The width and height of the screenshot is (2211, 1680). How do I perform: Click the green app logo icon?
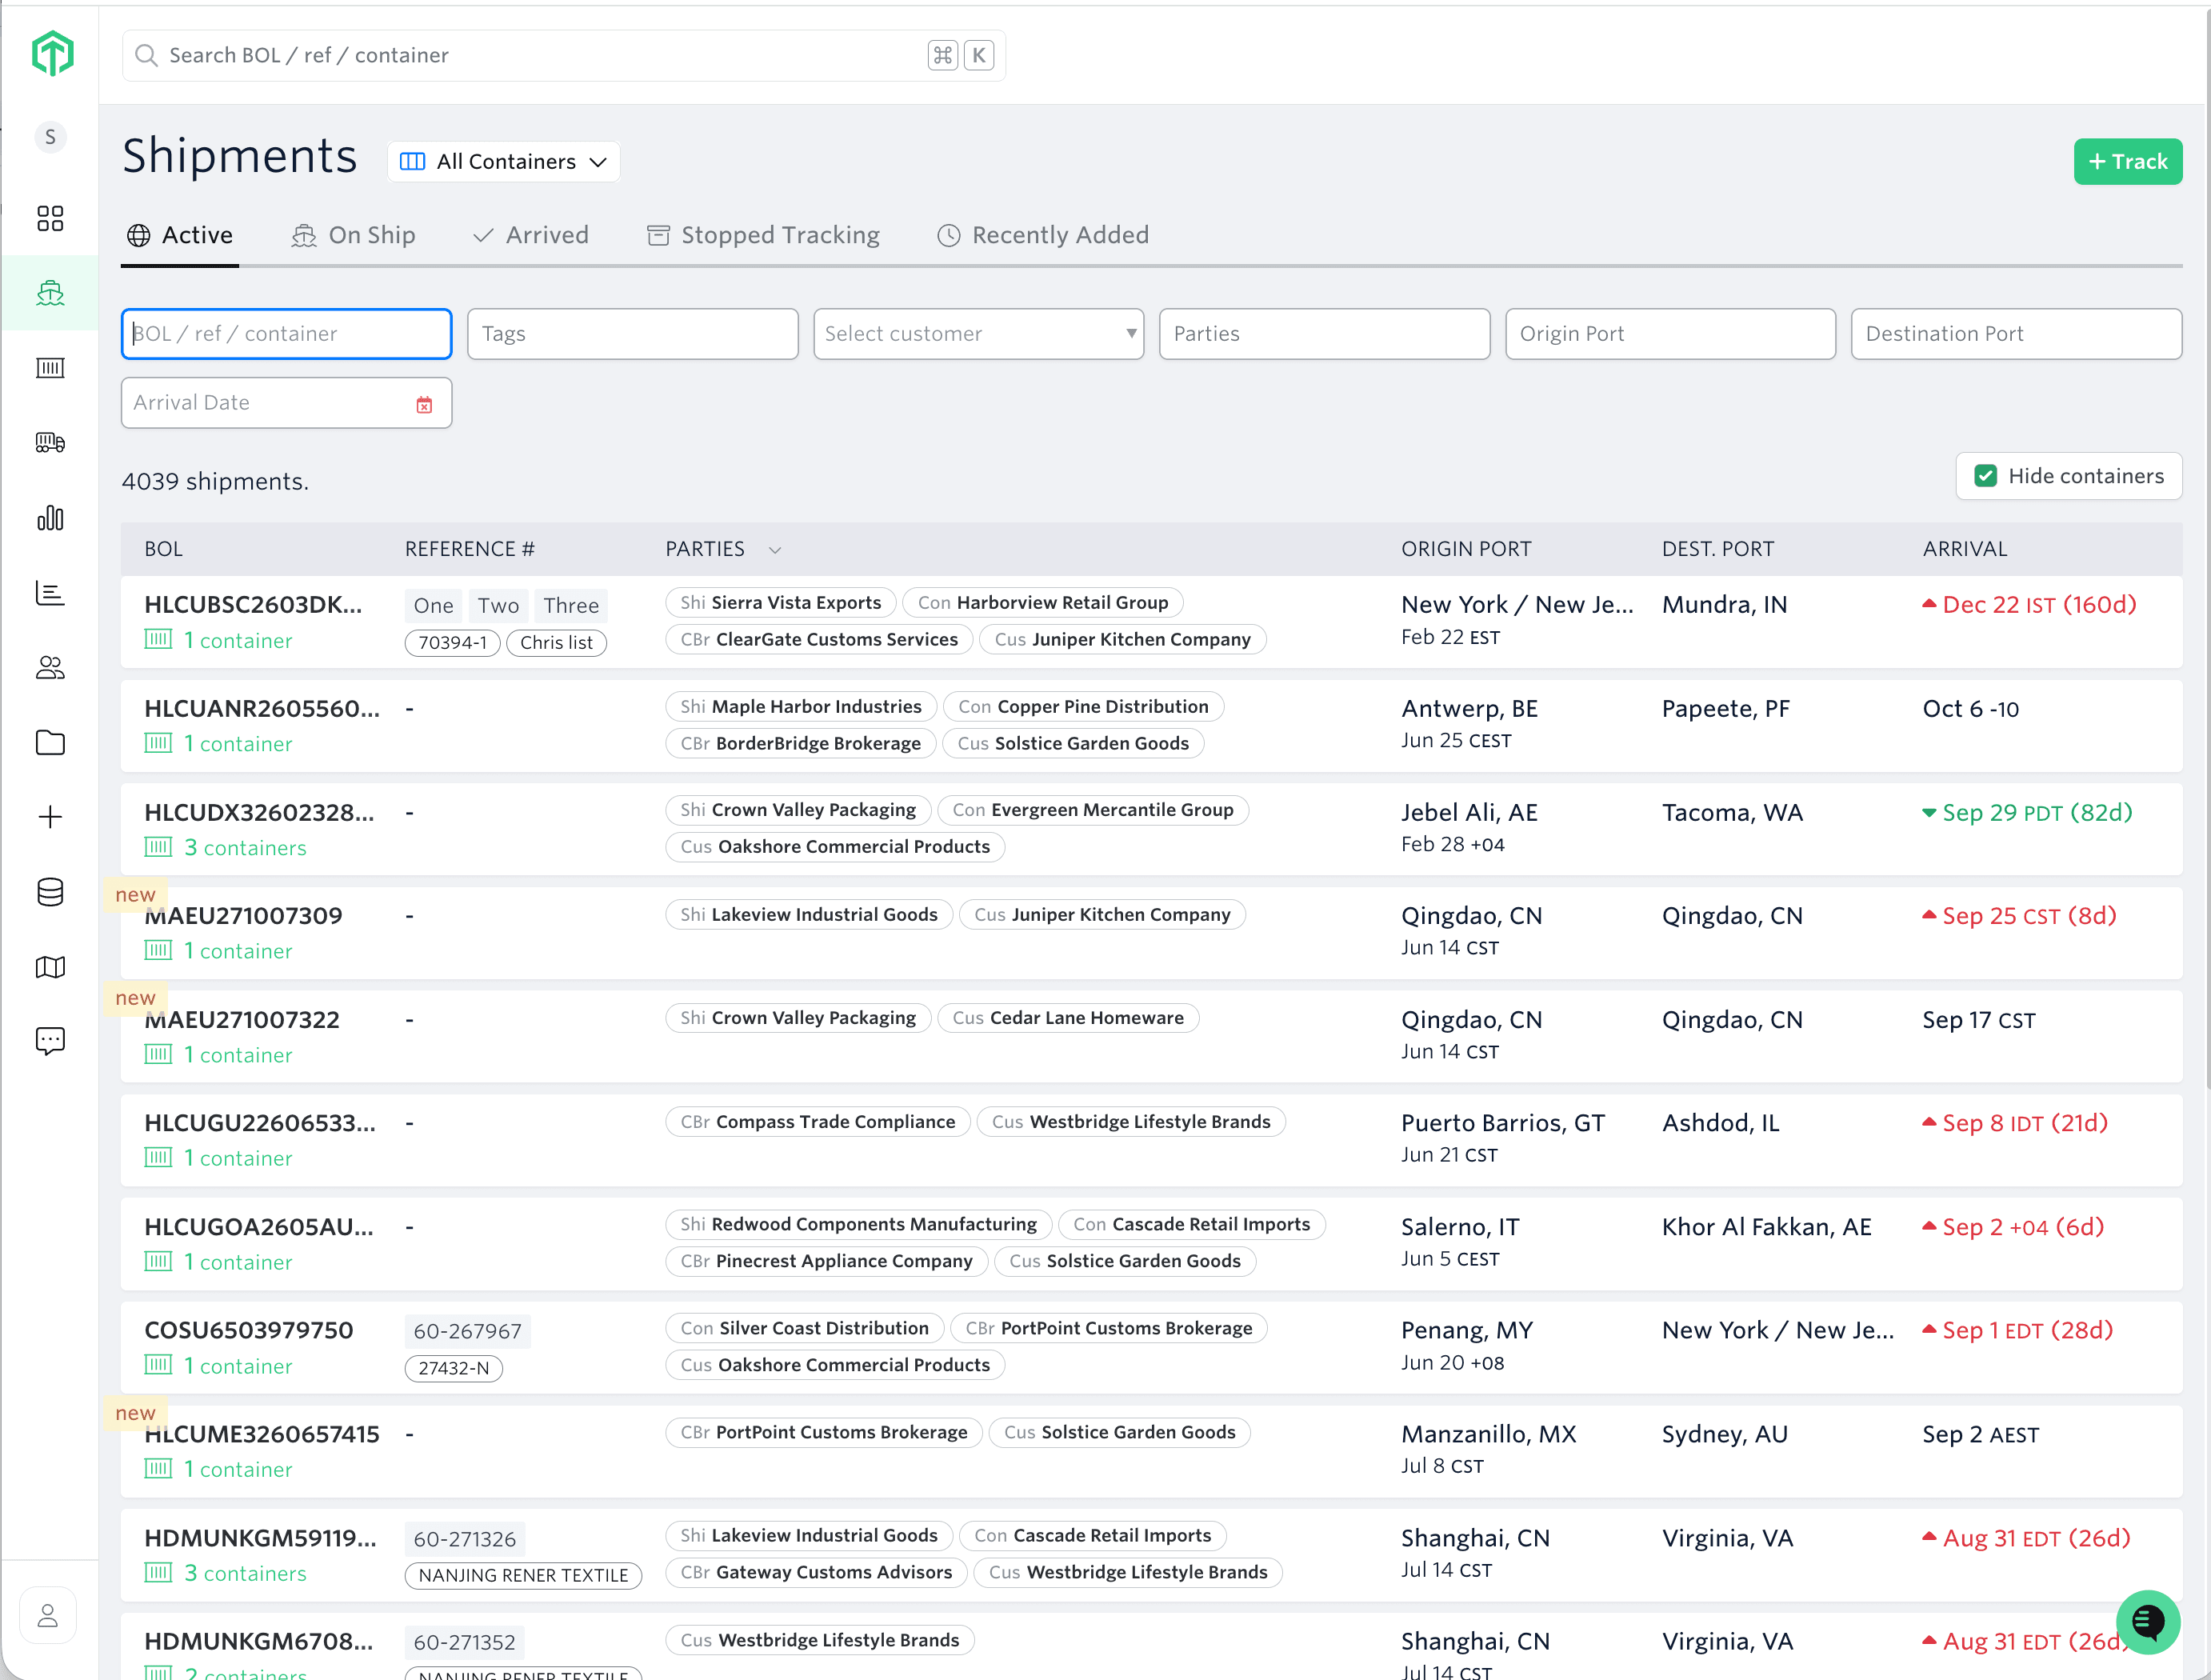click(x=52, y=53)
